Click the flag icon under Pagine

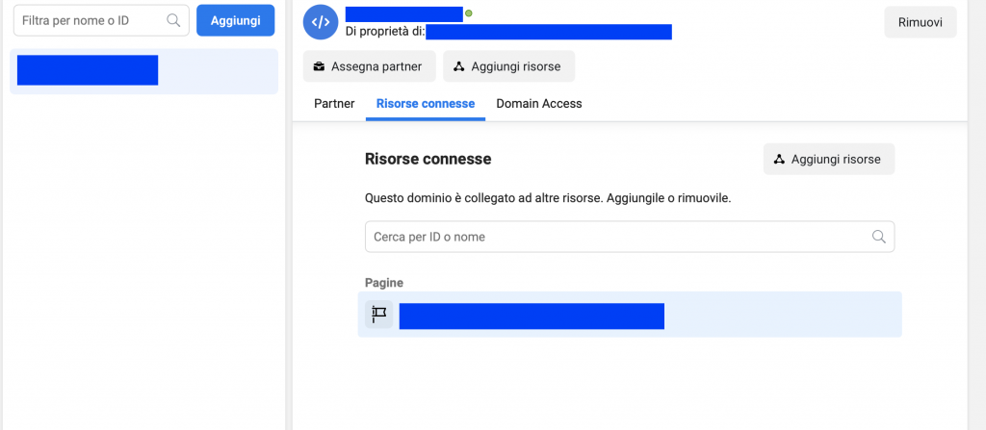(379, 315)
